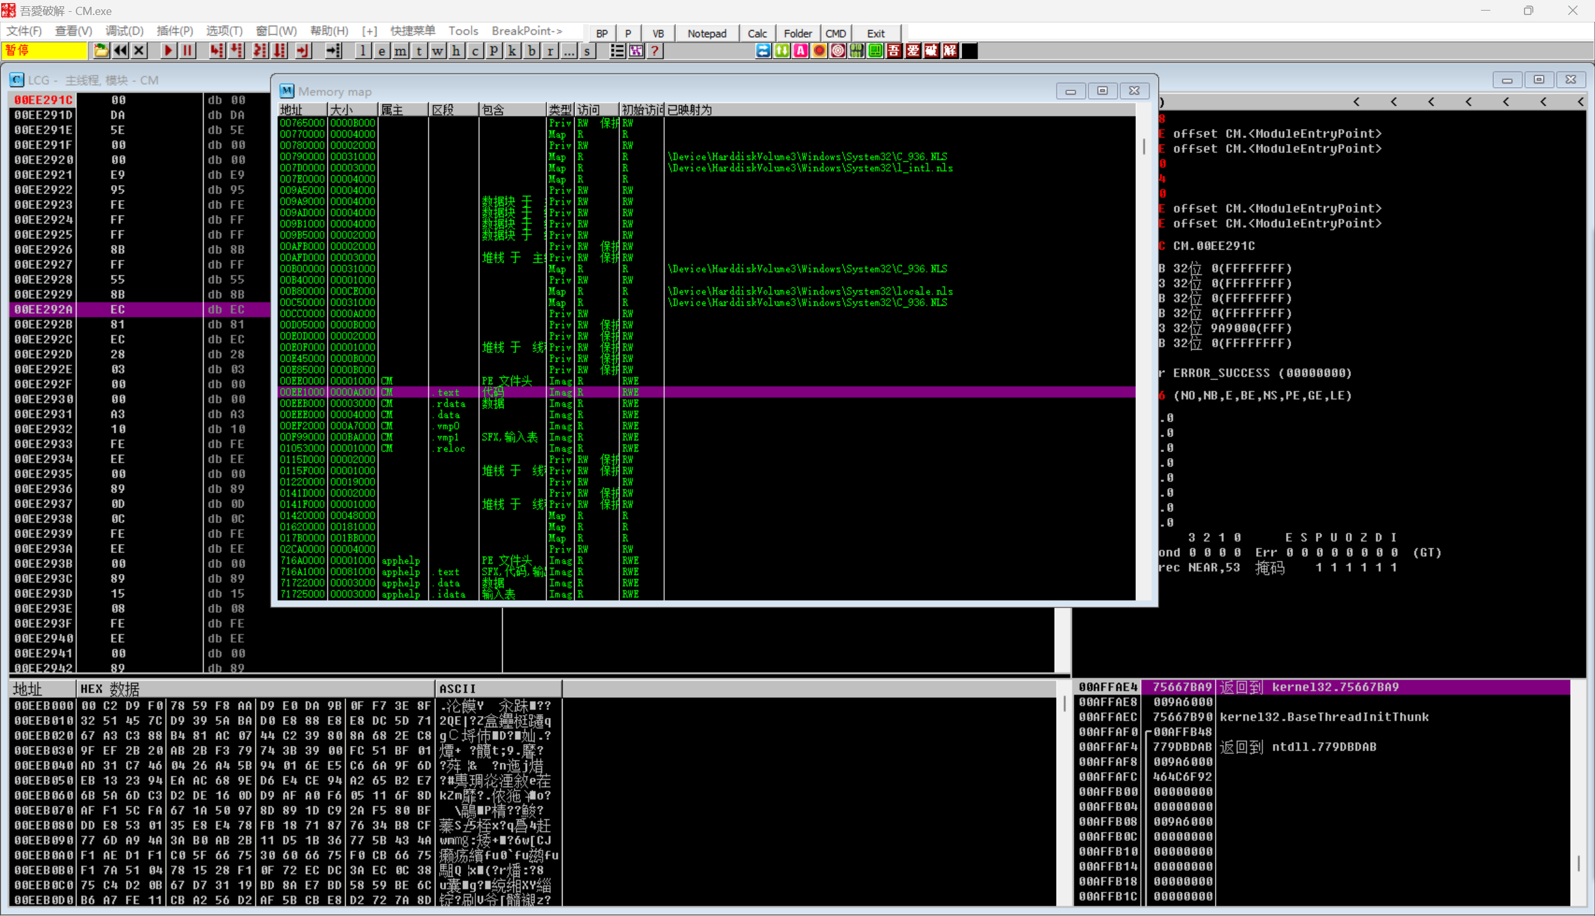Open the 插件(P) menu
The height and width of the screenshot is (916, 1595).
[175, 31]
